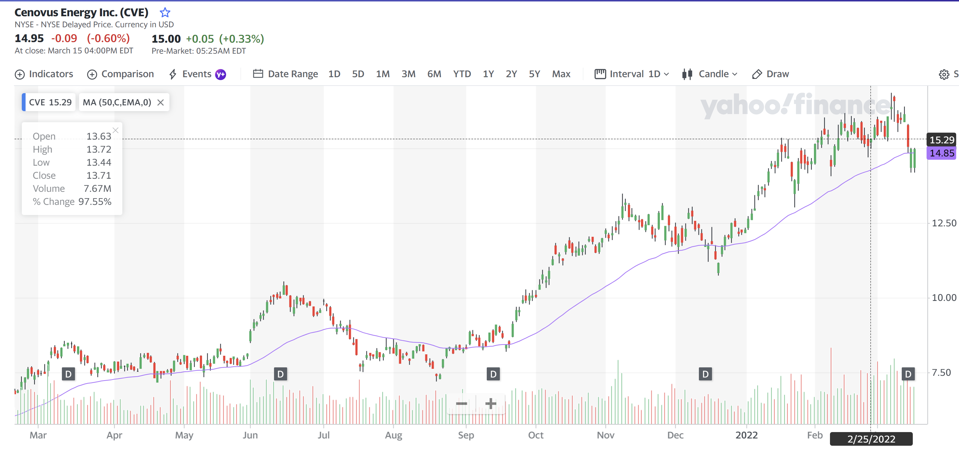Click the calendar icon beside Date Range
The height and width of the screenshot is (455, 959).
click(258, 74)
